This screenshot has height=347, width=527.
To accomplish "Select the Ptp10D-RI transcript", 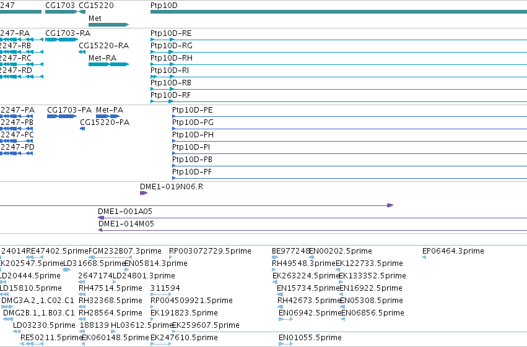I will [x=339, y=77].
